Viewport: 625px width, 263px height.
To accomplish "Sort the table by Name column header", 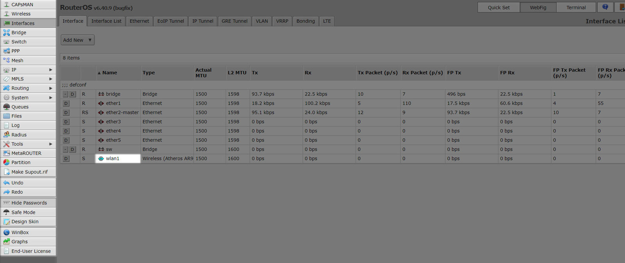I will tap(110, 73).
